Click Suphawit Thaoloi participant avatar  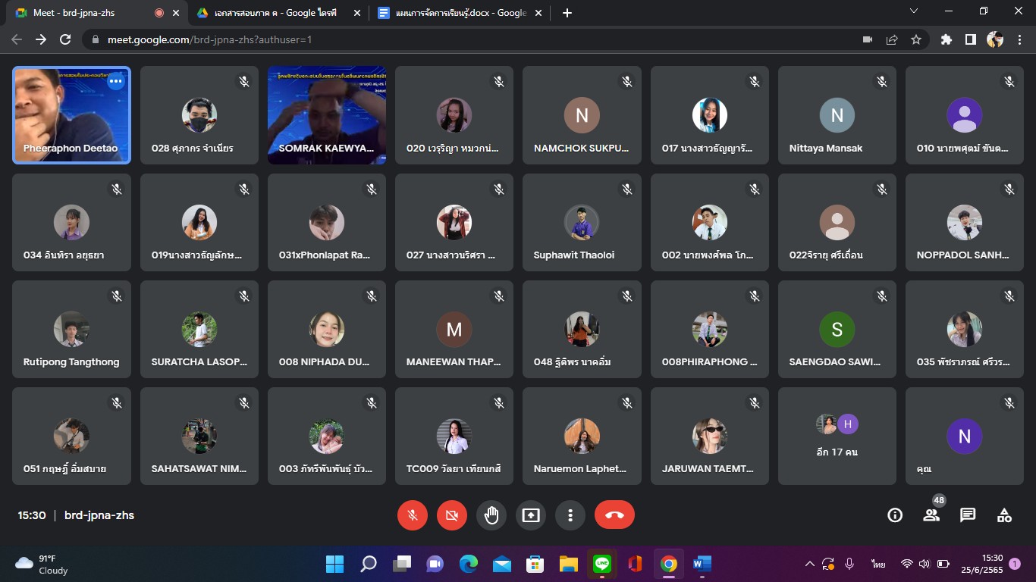pyautogui.click(x=582, y=223)
